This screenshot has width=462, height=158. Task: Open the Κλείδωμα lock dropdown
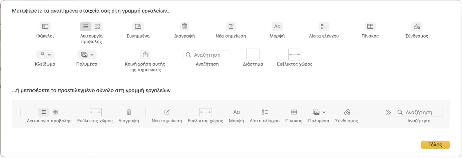(x=46, y=55)
